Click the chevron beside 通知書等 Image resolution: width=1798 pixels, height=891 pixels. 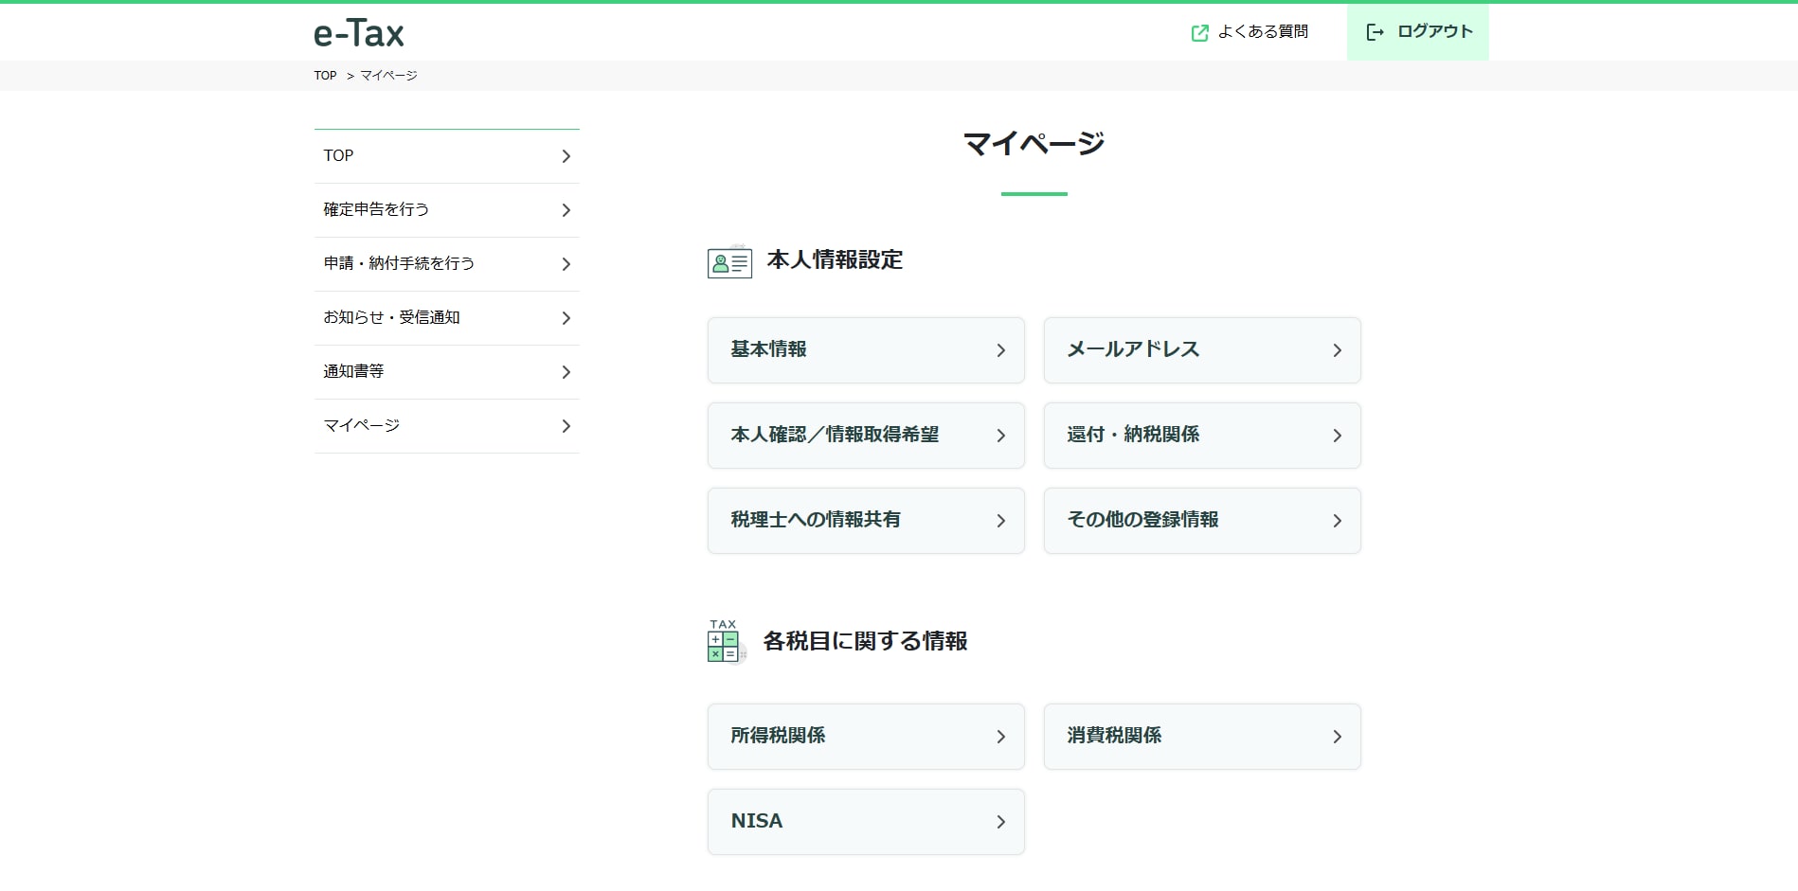(x=566, y=372)
